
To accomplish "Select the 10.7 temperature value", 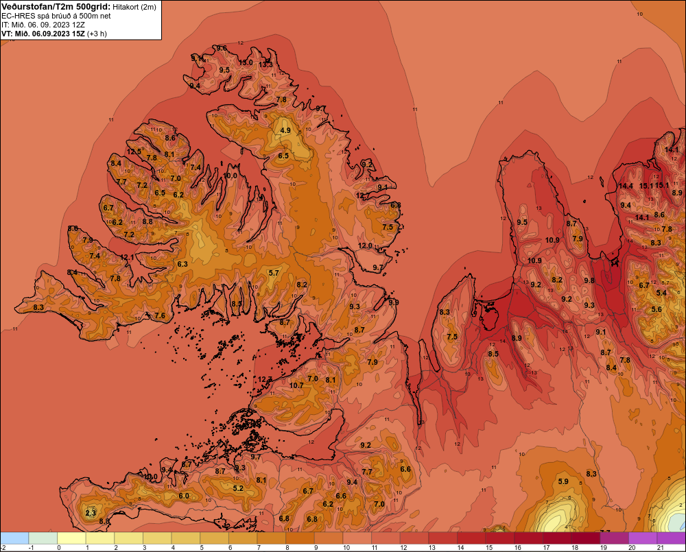I will tap(296, 385).
